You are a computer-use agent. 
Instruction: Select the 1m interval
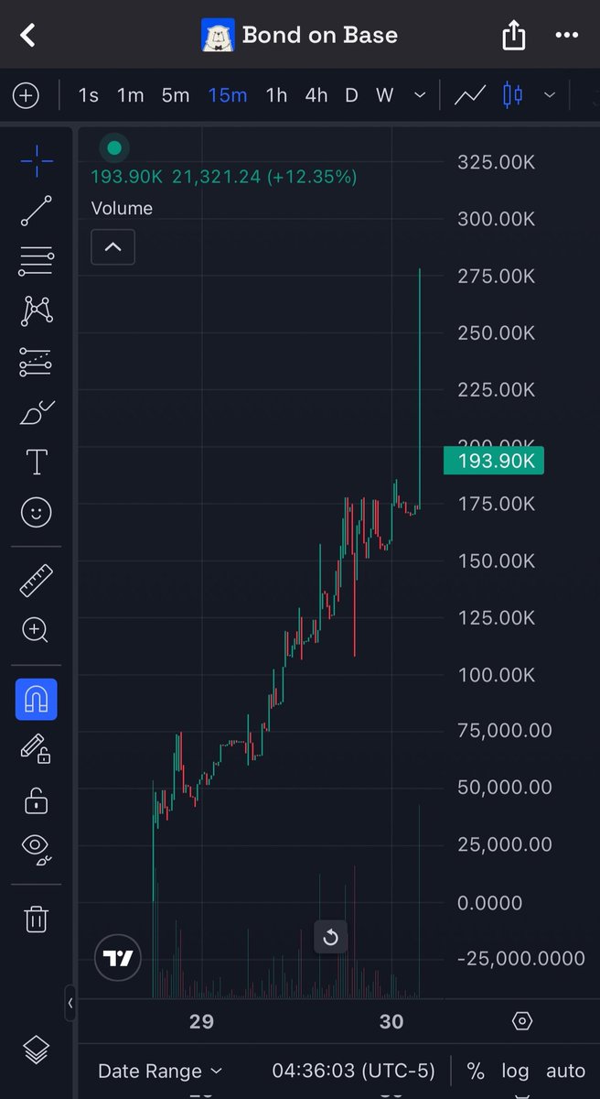(x=131, y=94)
